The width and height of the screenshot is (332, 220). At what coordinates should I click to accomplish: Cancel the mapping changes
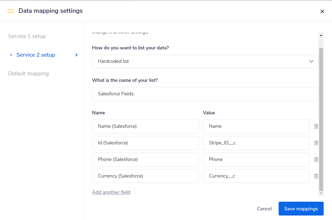pyautogui.click(x=264, y=209)
